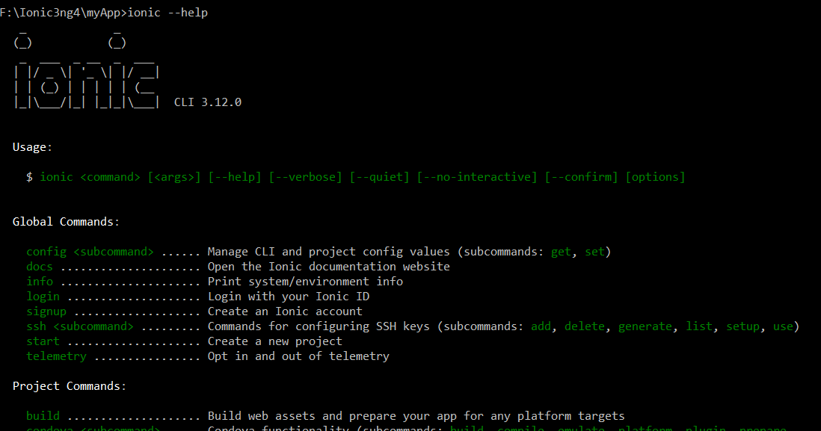
Task: Select the 'generate' ssh subcommand
Action: point(645,327)
